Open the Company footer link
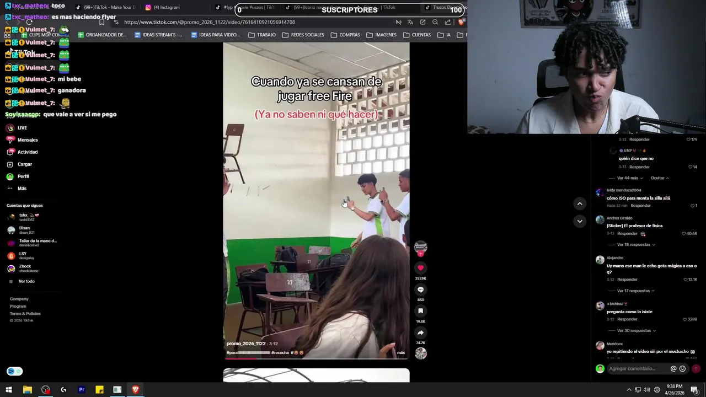Viewport: 706px width, 397px height. click(x=19, y=299)
